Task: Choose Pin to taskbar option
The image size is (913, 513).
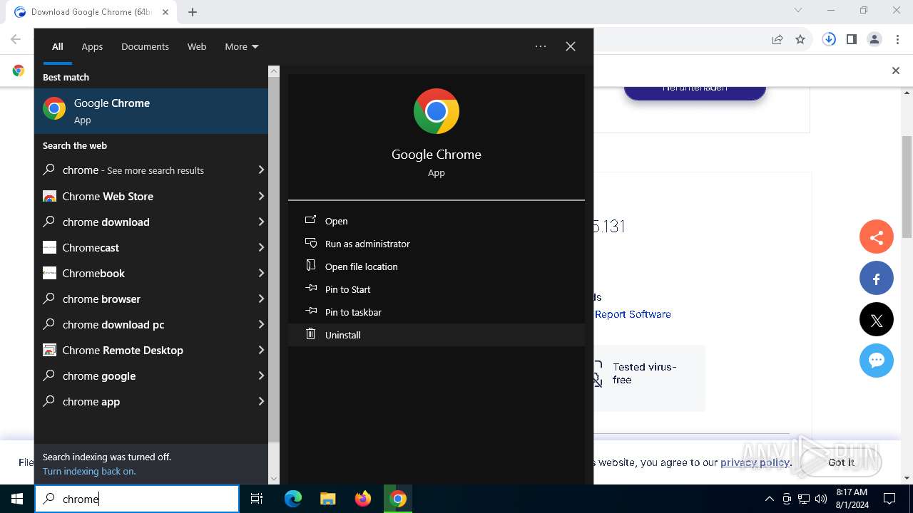Action: point(437,312)
